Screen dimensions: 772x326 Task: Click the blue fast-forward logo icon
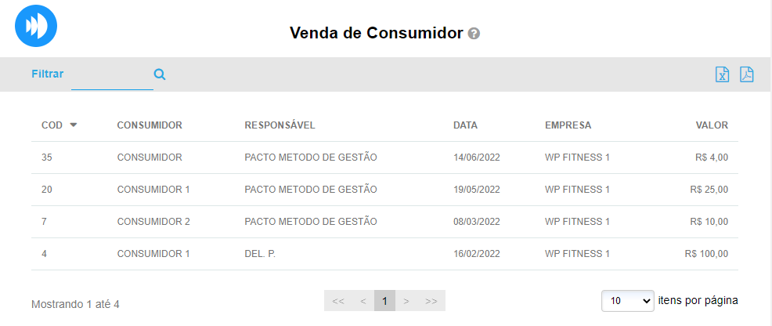(x=36, y=26)
